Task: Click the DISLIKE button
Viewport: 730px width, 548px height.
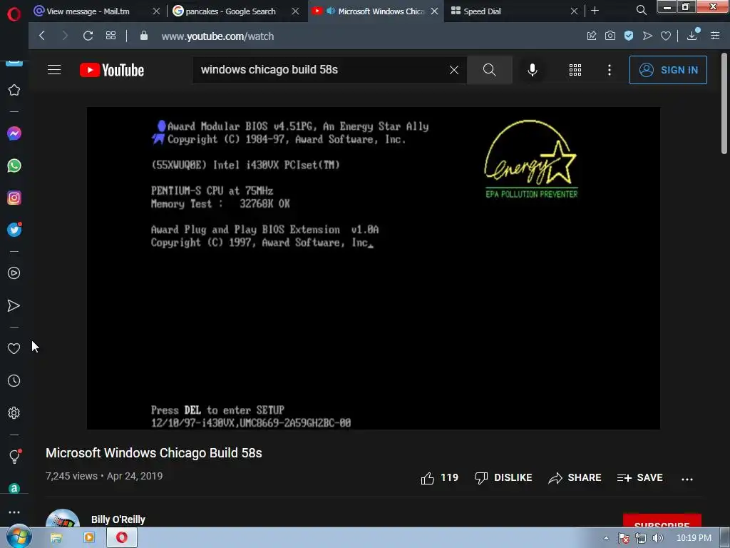Action: pyautogui.click(x=503, y=477)
